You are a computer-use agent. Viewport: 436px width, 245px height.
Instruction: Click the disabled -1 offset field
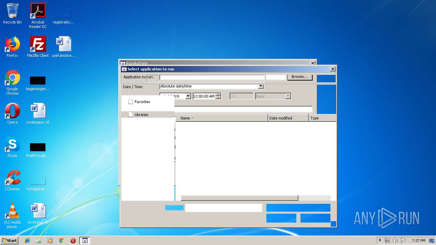tap(242, 96)
